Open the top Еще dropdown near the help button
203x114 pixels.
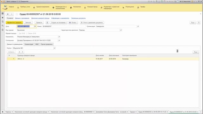(x=193, y=22)
